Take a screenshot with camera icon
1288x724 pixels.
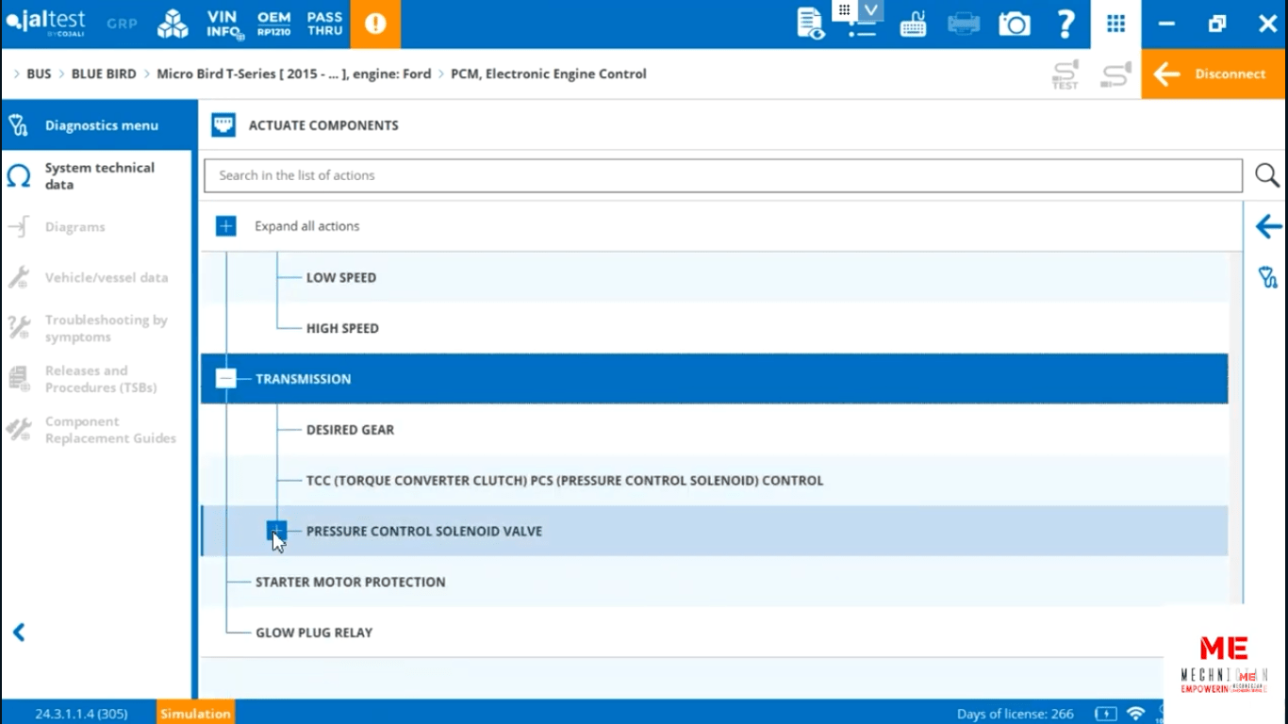tap(1015, 25)
